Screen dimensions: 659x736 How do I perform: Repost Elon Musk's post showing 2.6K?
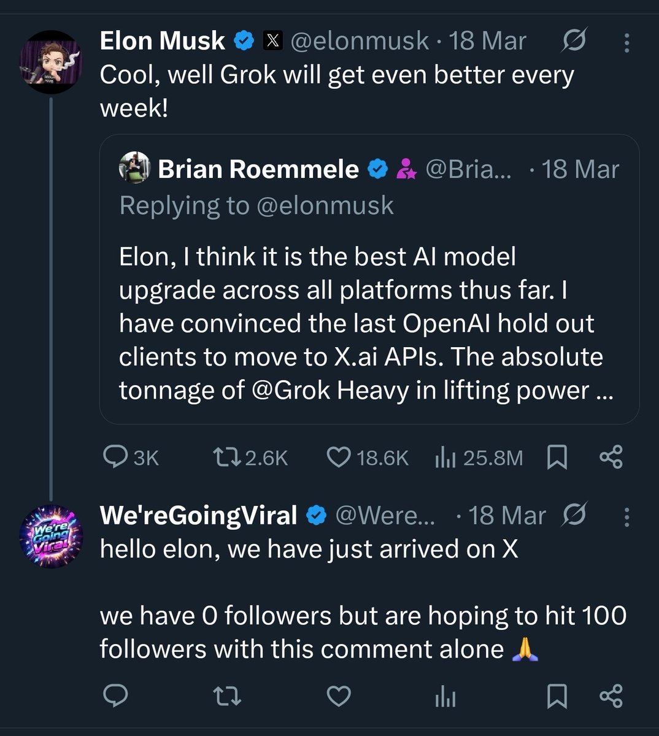(x=250, y=458)
